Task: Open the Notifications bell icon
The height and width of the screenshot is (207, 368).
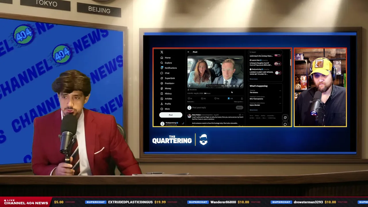Action: pos(162,68)
